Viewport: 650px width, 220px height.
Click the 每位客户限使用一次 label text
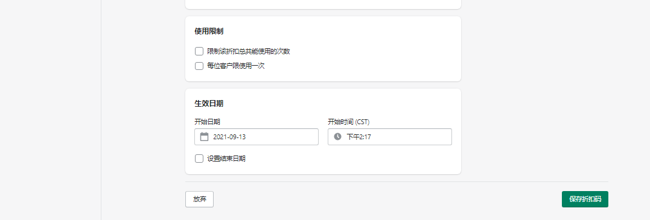236,66
